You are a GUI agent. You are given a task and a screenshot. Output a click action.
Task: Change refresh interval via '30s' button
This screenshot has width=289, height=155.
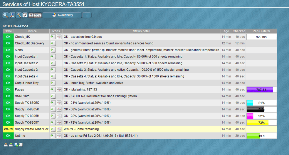(x=38, y=15)
